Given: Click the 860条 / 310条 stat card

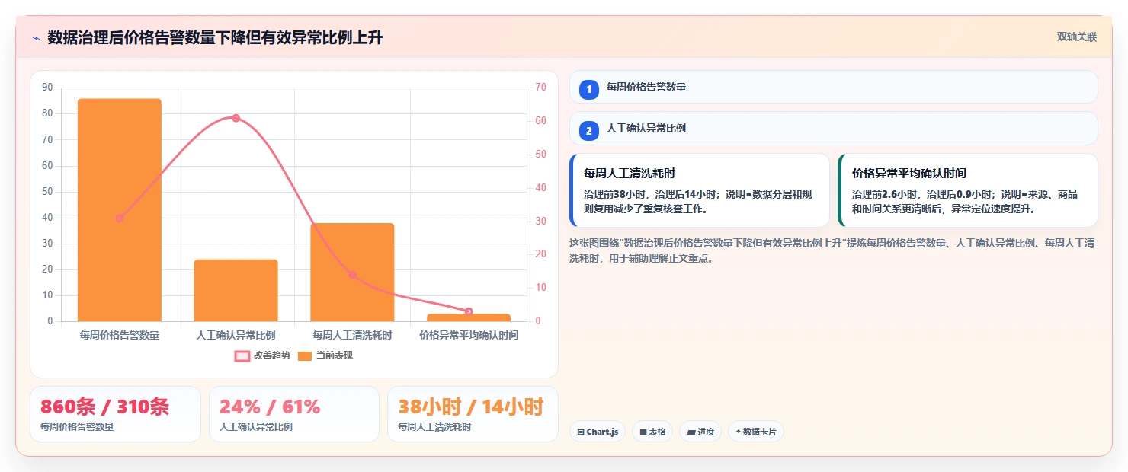Looking at the screenshot, I should 115,414.
